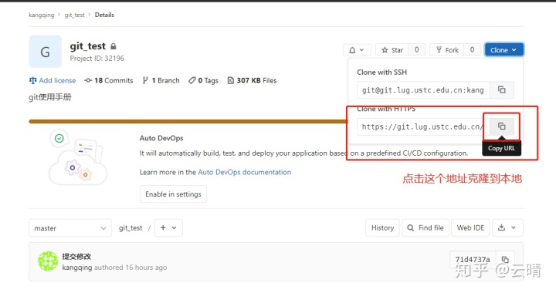This screenshot has width=556, height=293.
Task: Click the private lock icon beside git_test
Action: click(113, 46)
